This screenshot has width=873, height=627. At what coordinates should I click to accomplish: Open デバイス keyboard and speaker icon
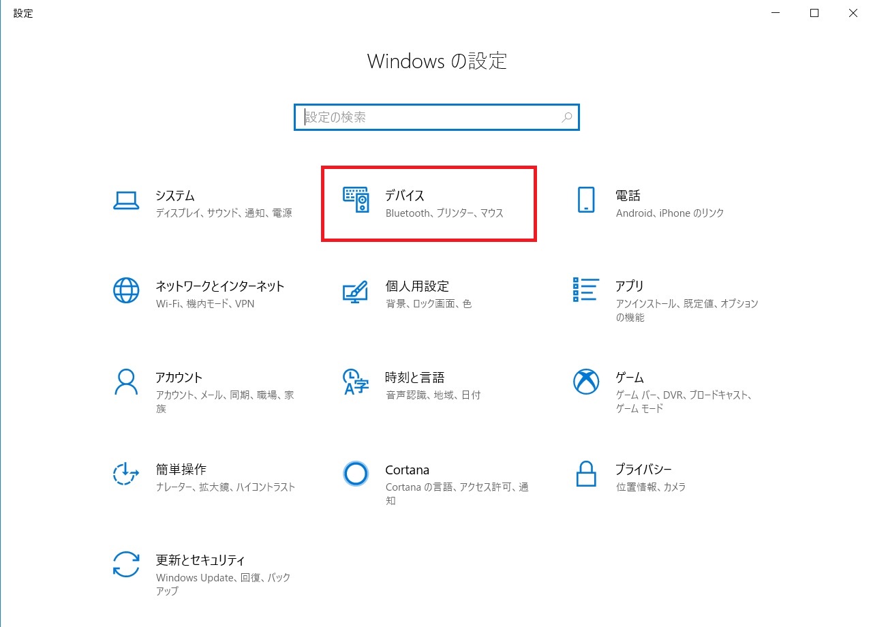tap(356, 200)
